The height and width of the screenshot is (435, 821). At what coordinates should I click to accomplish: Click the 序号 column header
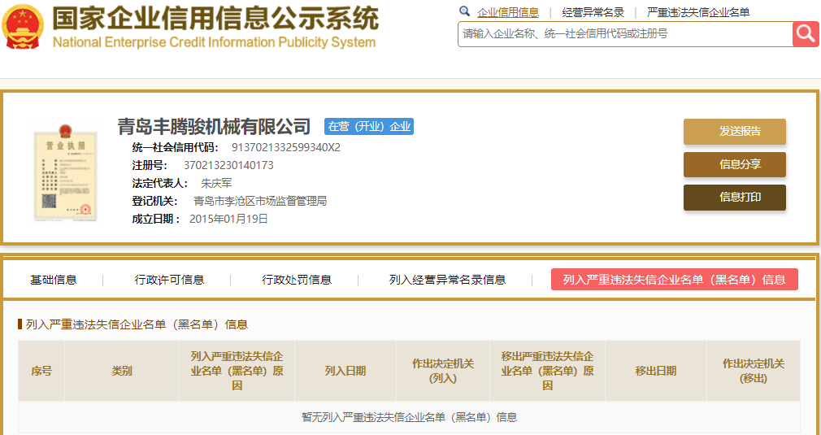(x=41, y=371)
